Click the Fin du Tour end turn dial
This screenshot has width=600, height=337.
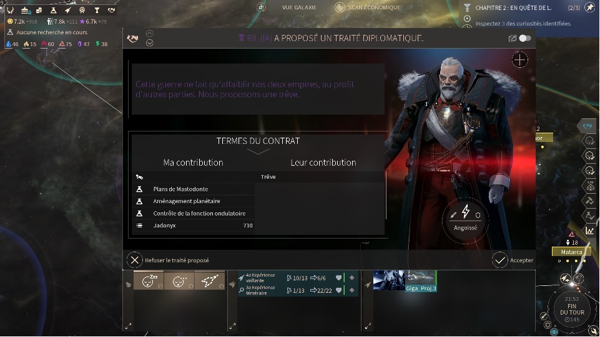(572, 309)
